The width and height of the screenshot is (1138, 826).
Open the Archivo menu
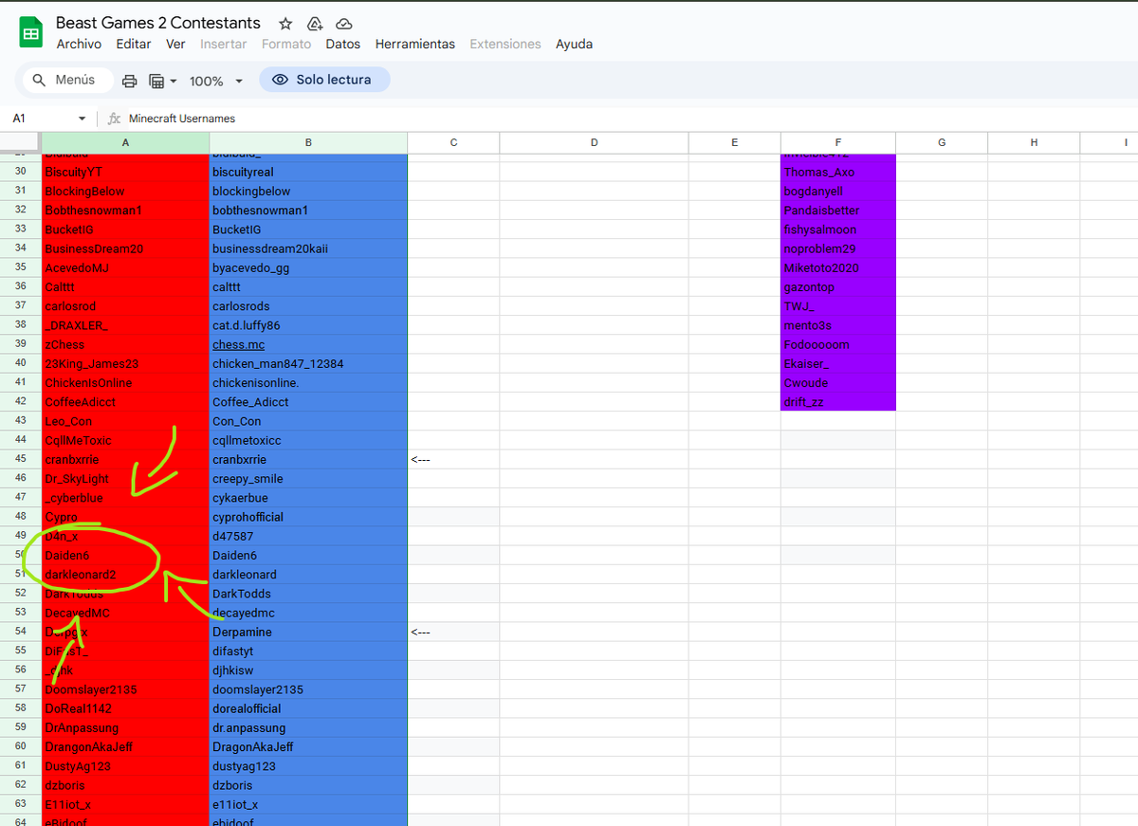tap(79, 44)
